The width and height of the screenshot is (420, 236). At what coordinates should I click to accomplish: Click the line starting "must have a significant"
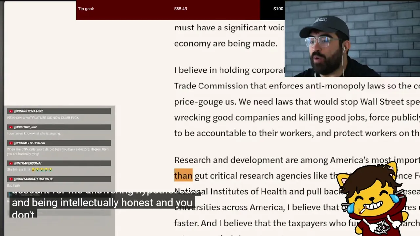[229, 28]
